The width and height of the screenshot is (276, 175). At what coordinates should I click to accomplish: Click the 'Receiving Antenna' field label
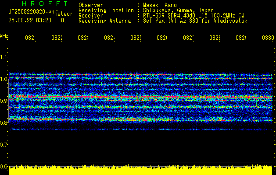[104, 21]
